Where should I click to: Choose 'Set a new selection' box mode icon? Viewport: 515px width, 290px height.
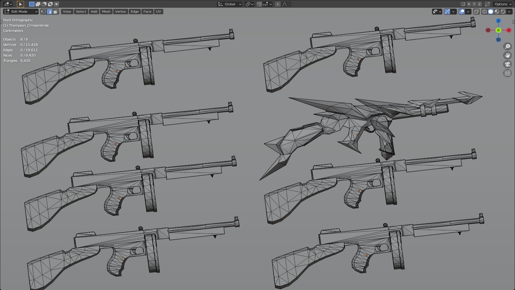[x=32, y=4]
